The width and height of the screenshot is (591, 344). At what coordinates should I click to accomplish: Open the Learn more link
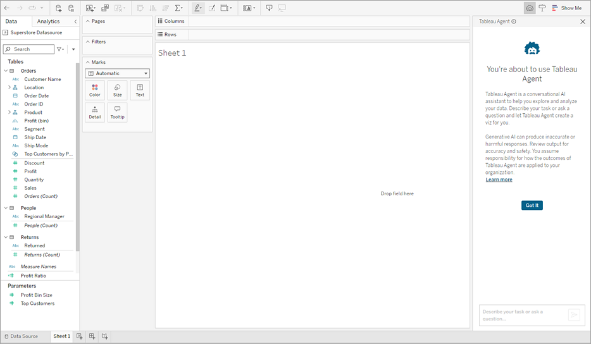click(x=499, y=180)
